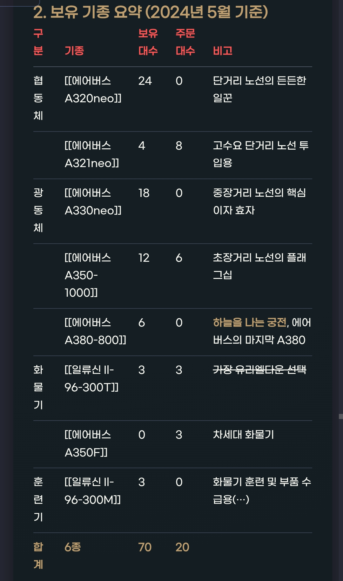This screenshot has height=581, width=343.
Task: Open the 에어버스 A320neo wiki link
Action: (x=93, y=90)
